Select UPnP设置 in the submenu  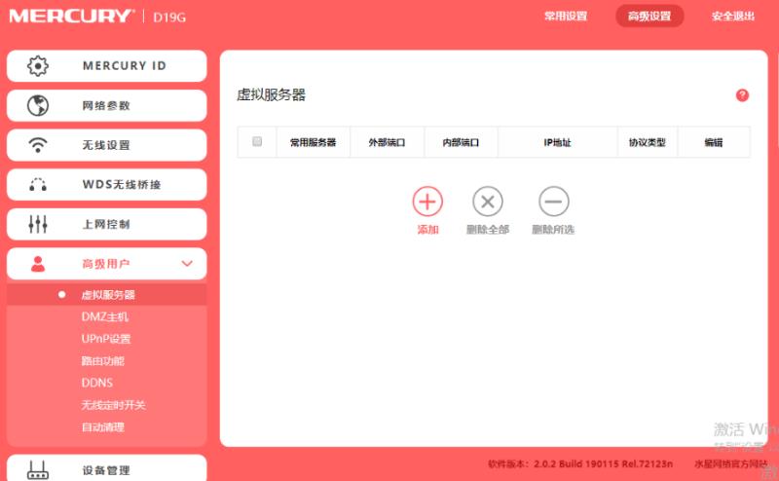106,339
